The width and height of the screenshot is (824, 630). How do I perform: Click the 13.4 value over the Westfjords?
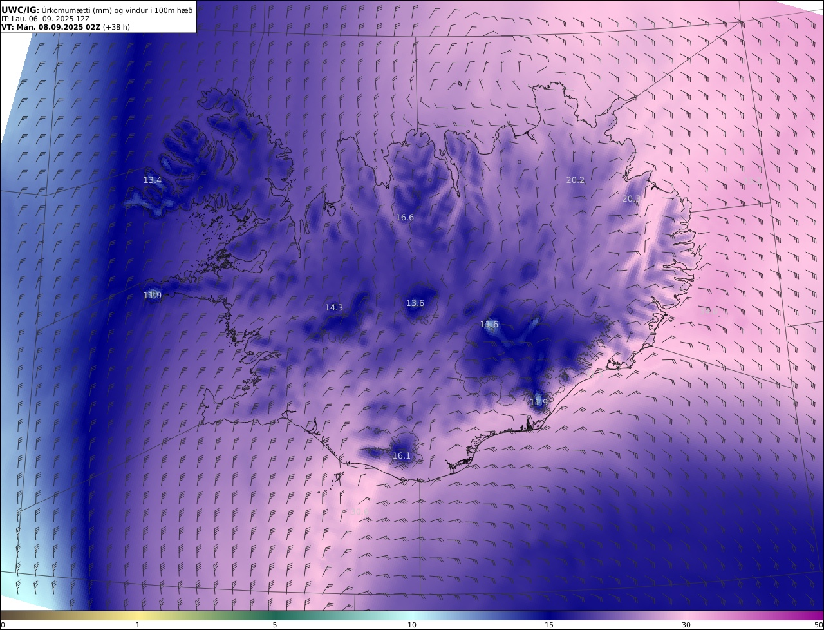[x=153, y=180]
